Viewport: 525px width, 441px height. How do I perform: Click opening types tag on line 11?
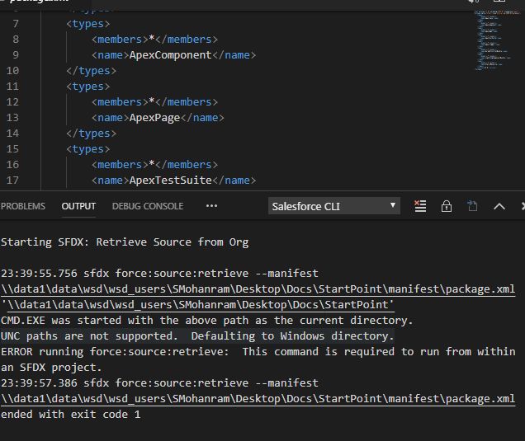point(88,87)
